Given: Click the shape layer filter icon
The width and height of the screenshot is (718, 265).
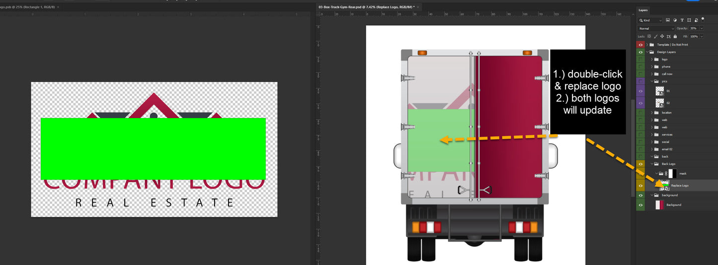Looking at the screenshot, I should pyautogui.click(x=689, y=20).
